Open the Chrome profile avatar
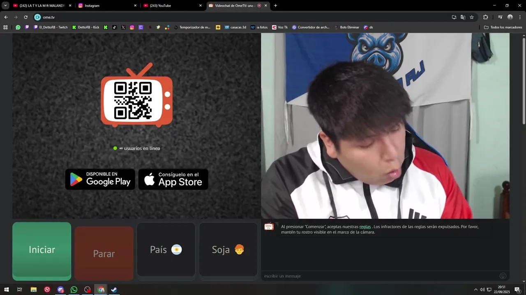The height and width of the screenshot is (295, 526). 510,17
